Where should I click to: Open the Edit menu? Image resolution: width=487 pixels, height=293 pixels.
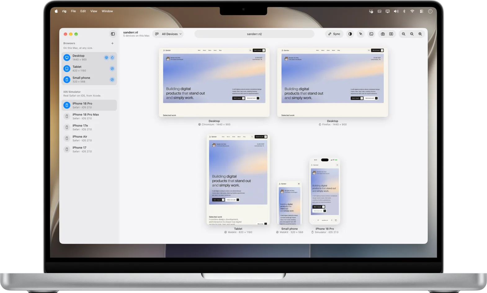83,11
